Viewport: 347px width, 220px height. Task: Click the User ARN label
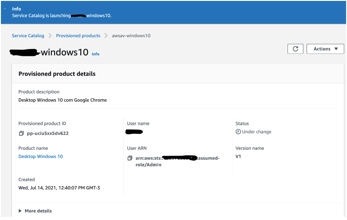tap(137, 148)
